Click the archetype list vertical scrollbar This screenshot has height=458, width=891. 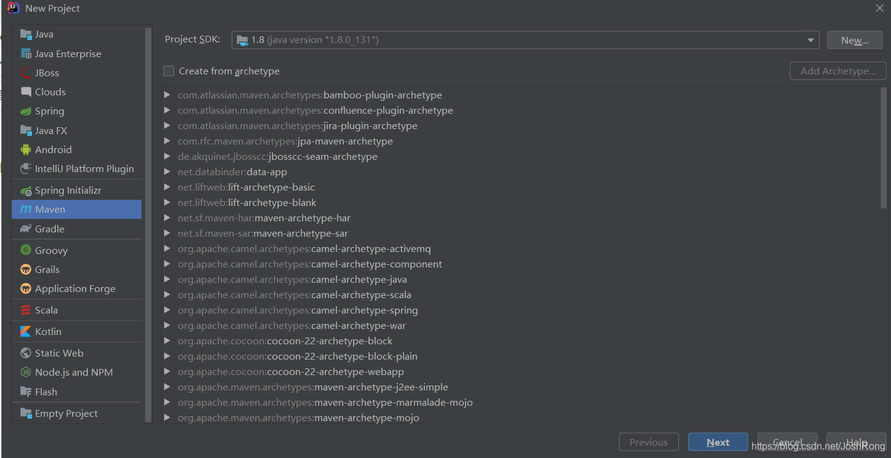884,148
